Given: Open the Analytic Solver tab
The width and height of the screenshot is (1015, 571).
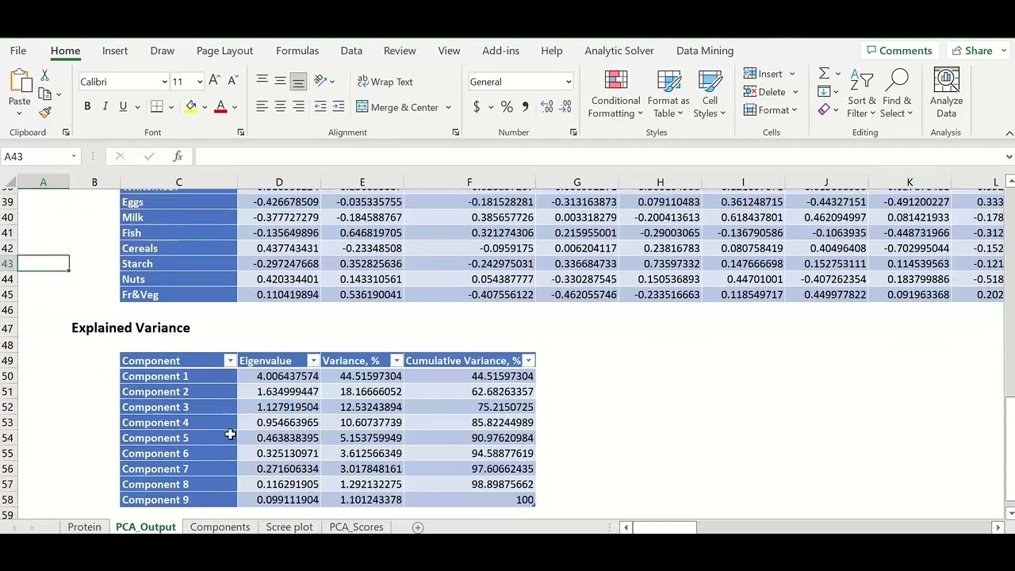Looking at the screenshot, I should (619, 51).
